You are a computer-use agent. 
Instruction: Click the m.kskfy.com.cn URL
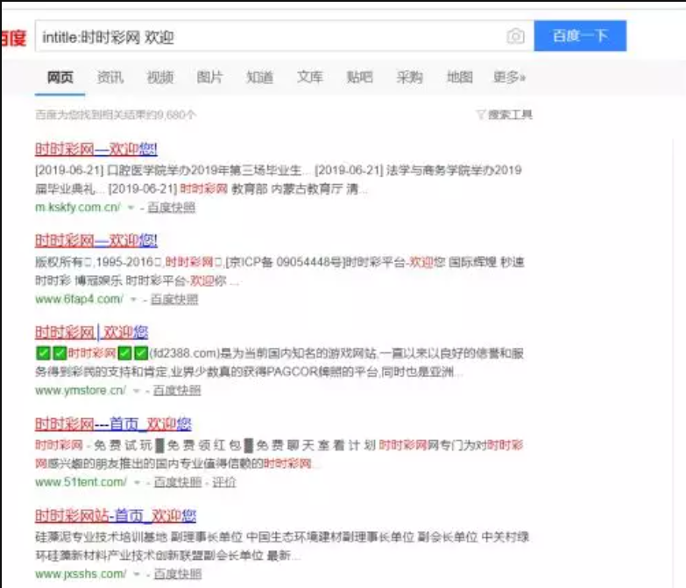(x=77, y=208)
